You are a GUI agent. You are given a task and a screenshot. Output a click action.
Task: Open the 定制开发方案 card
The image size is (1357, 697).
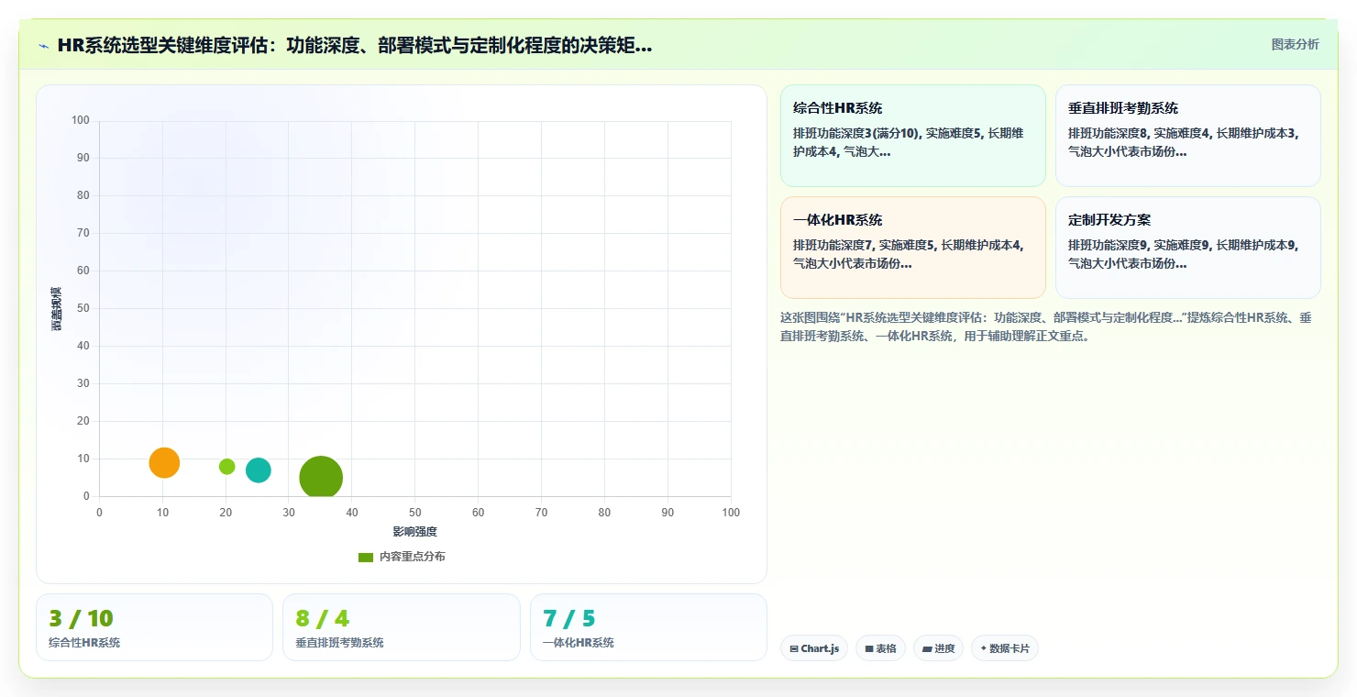tap(1187, 248)
